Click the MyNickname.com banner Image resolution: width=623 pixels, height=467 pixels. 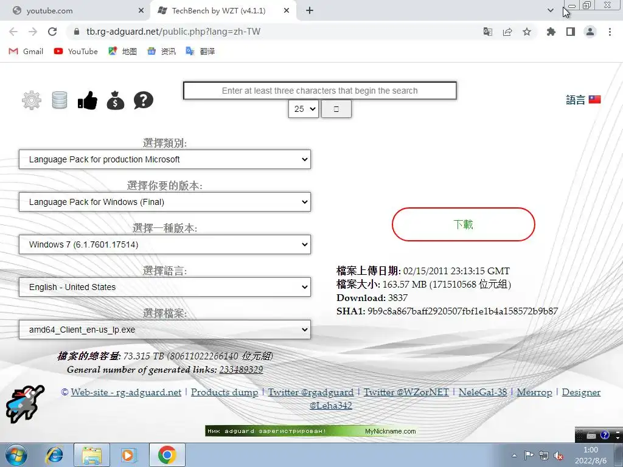[x=311, y=431]
